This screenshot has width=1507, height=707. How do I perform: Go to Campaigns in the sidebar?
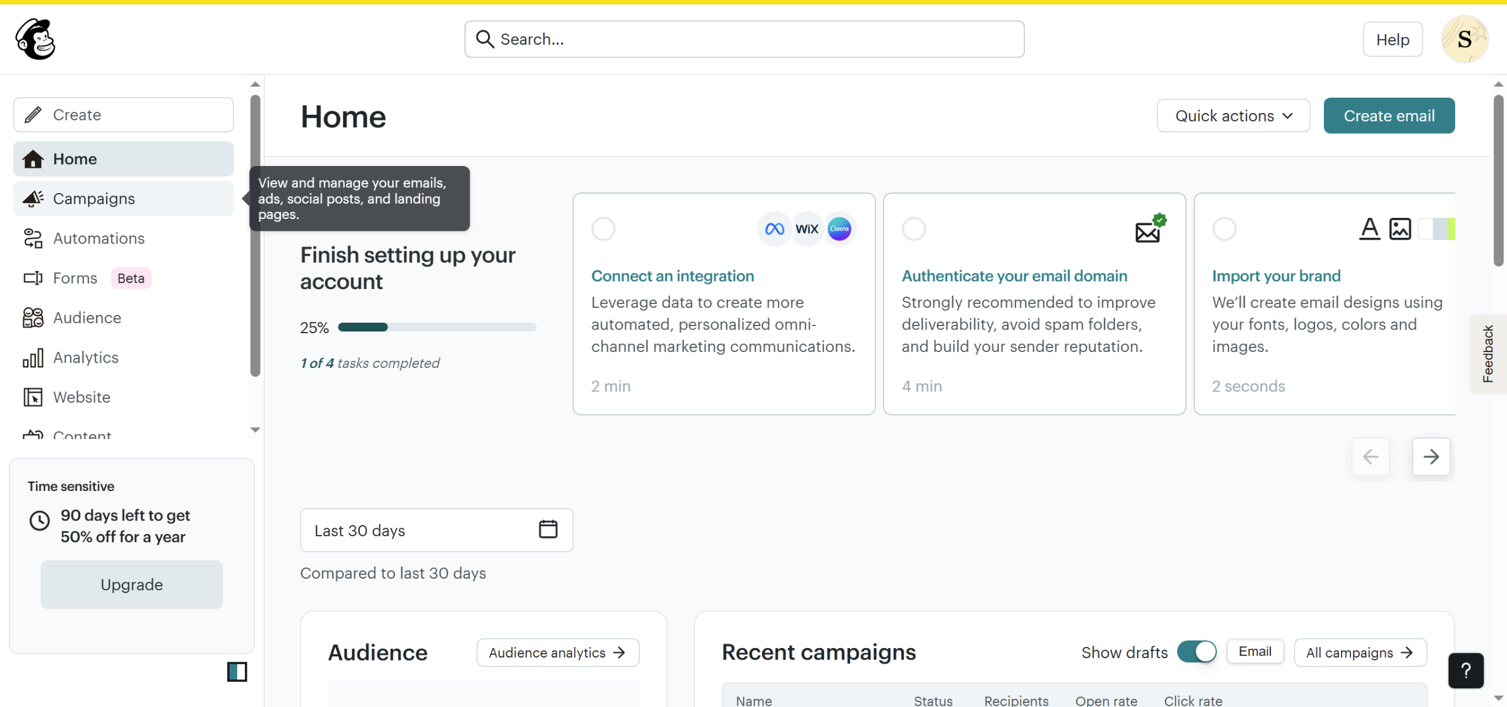[94, 199]
